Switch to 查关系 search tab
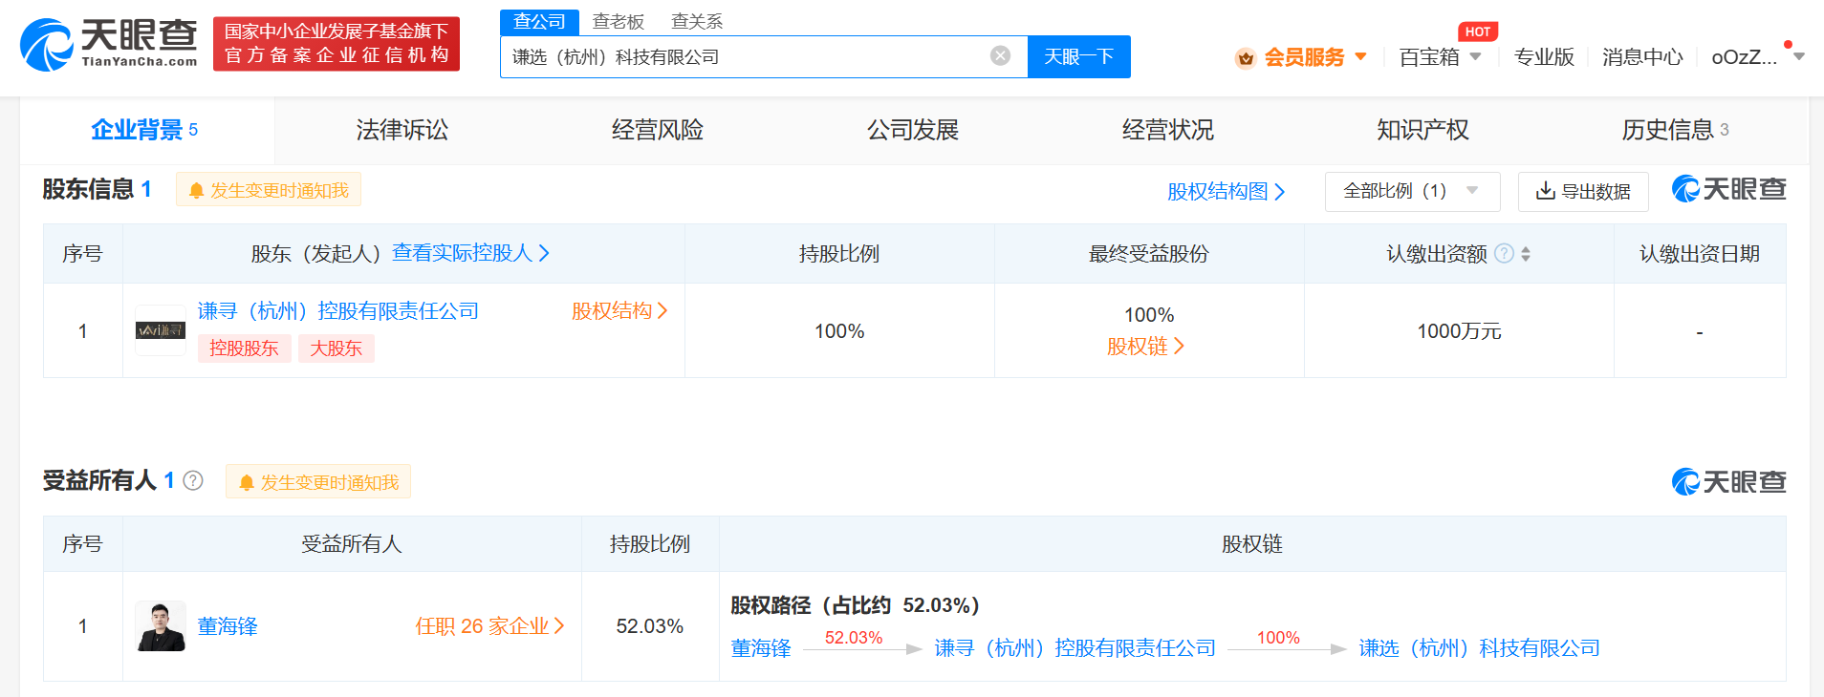This screenshot has width=1824, height=697. pyautogui.click(x=697, y=22)
